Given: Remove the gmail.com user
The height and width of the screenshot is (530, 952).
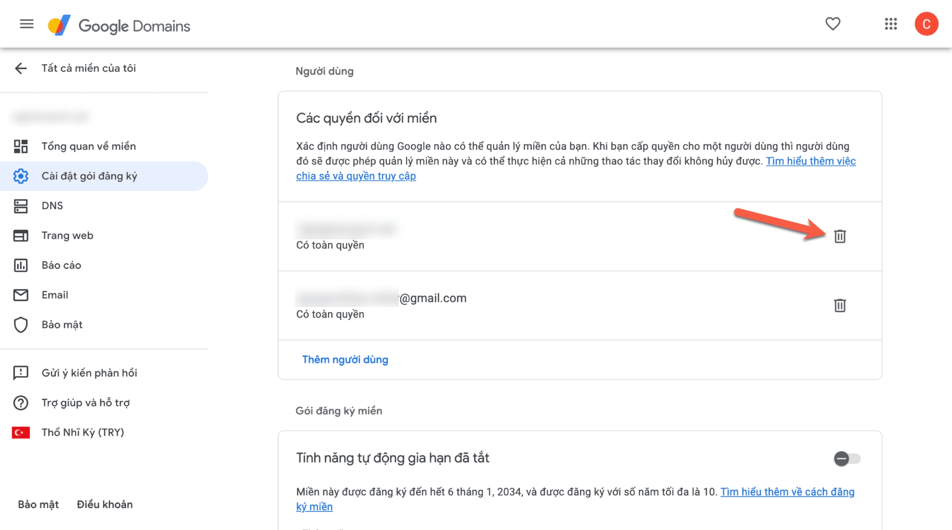Looking at the screenshot, I should [x=840, y=306].
